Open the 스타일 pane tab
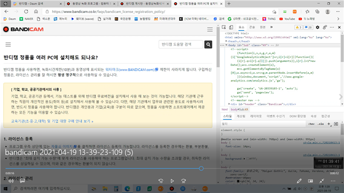This screenshot has height=193, width=344. 227,116
